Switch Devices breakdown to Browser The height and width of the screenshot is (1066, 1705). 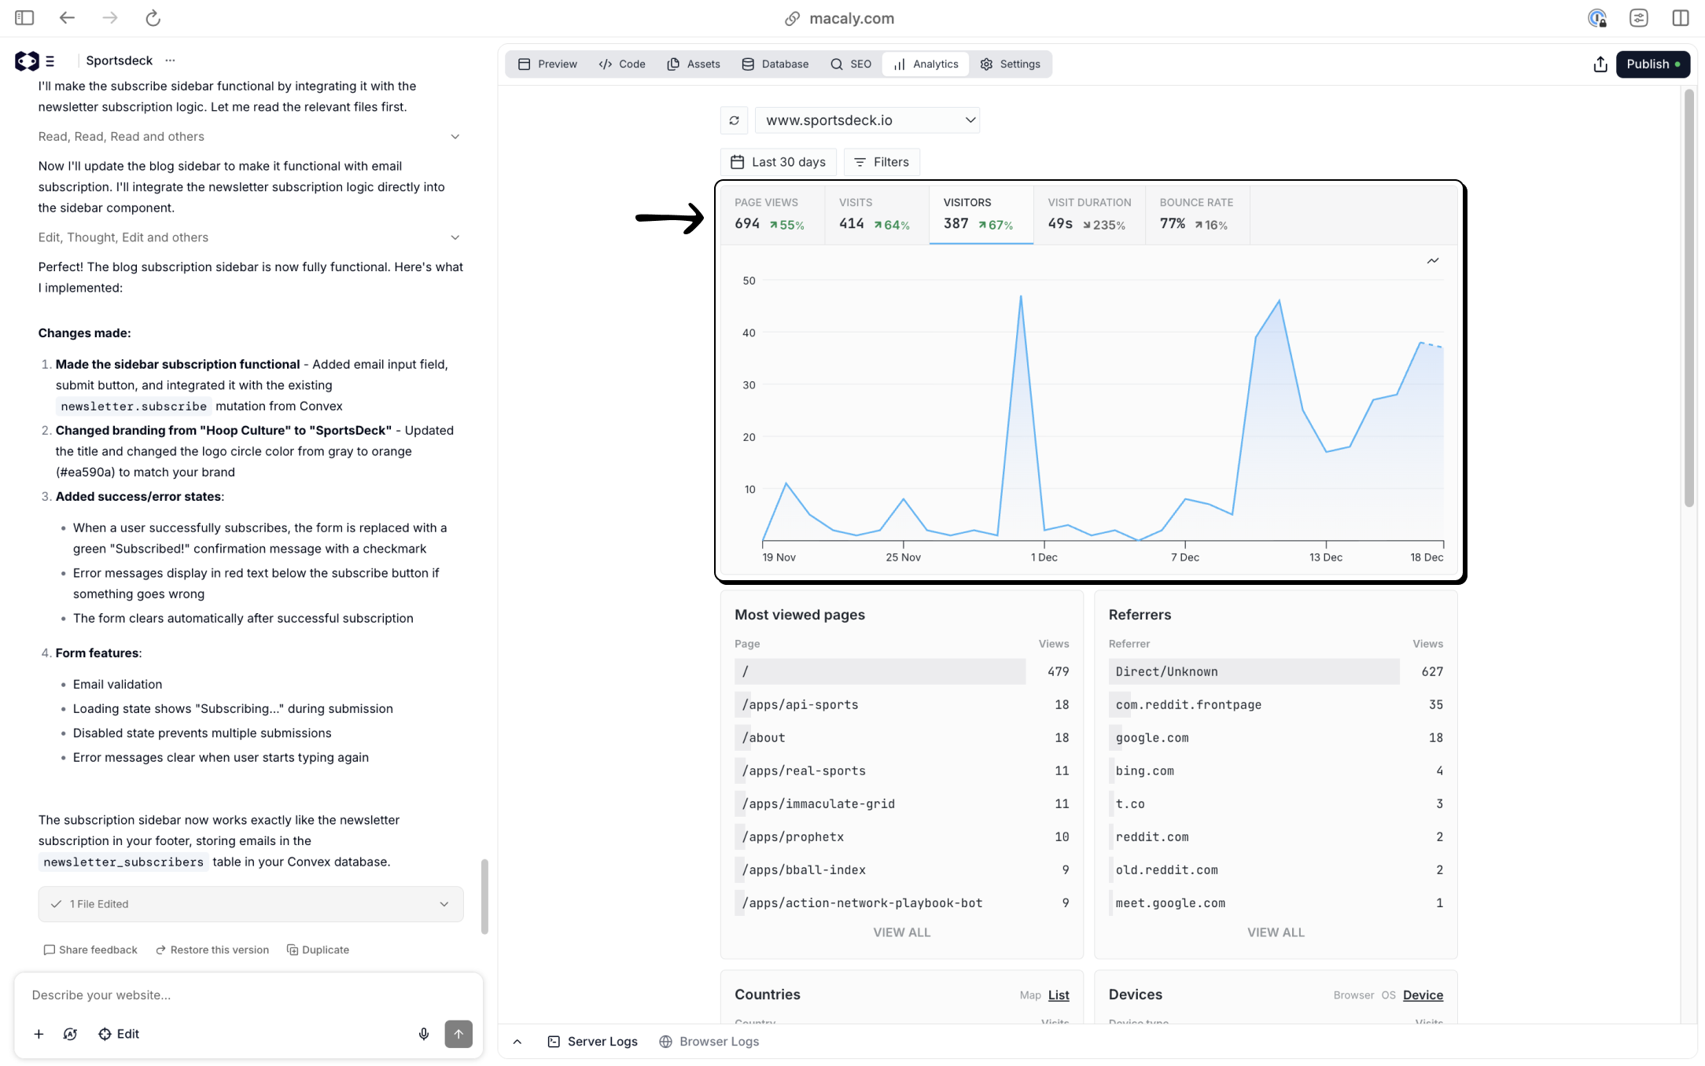tap(1353, 994)
